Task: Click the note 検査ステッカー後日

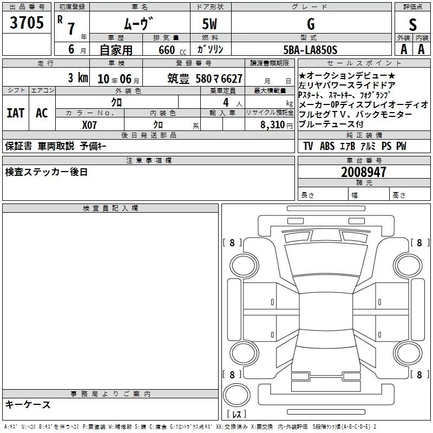Action: pos(47,172)
